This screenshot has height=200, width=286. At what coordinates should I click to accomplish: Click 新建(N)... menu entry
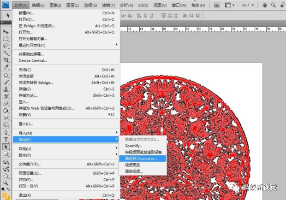tap(66, 13)
